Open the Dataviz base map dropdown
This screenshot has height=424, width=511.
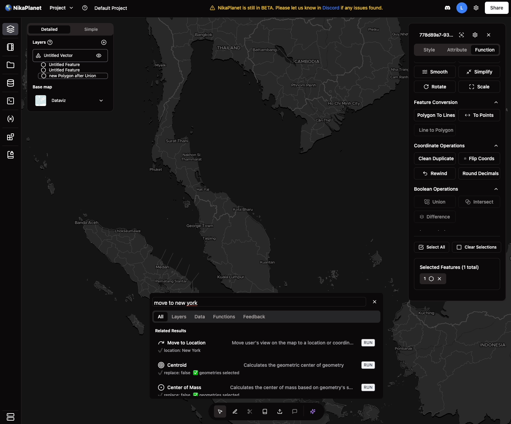[101, 101]
